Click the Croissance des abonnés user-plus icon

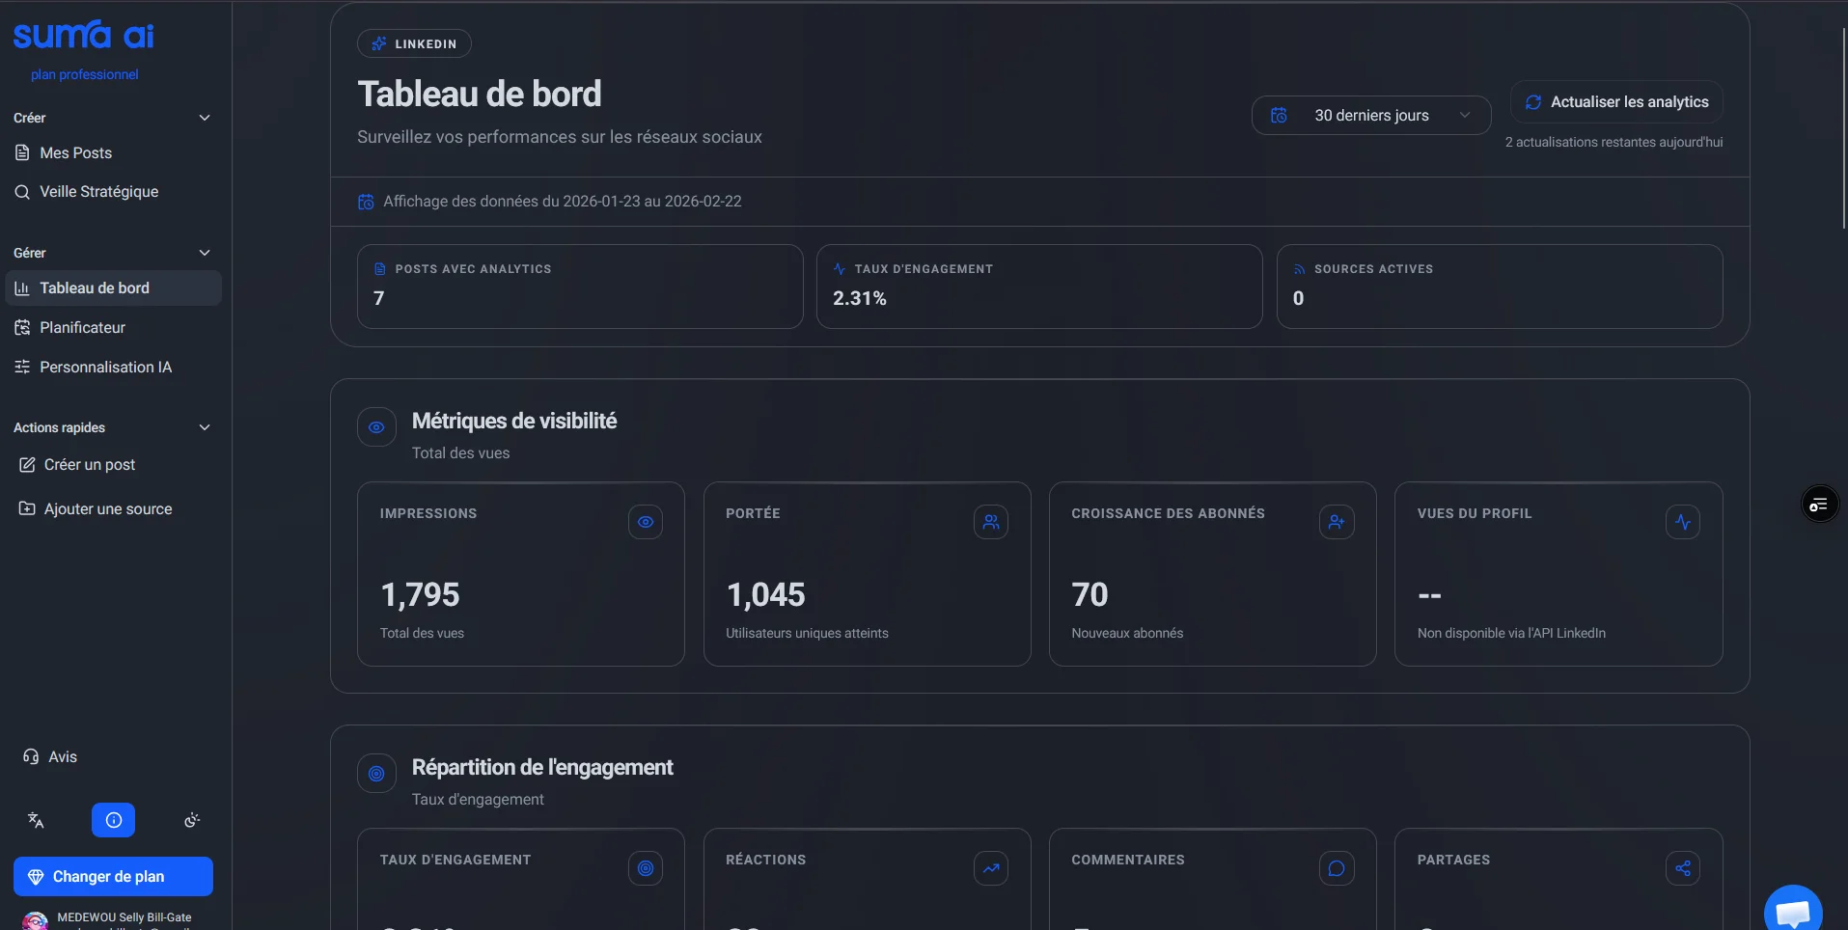(x=1337, y=522)
